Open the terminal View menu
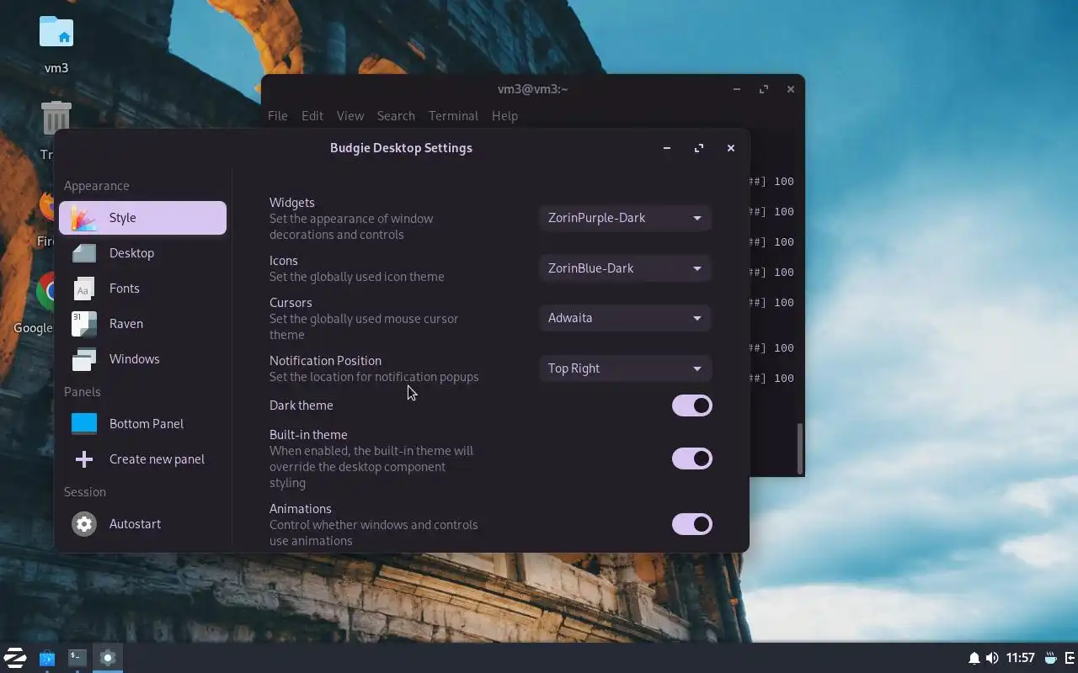 (x=350, y=116)
